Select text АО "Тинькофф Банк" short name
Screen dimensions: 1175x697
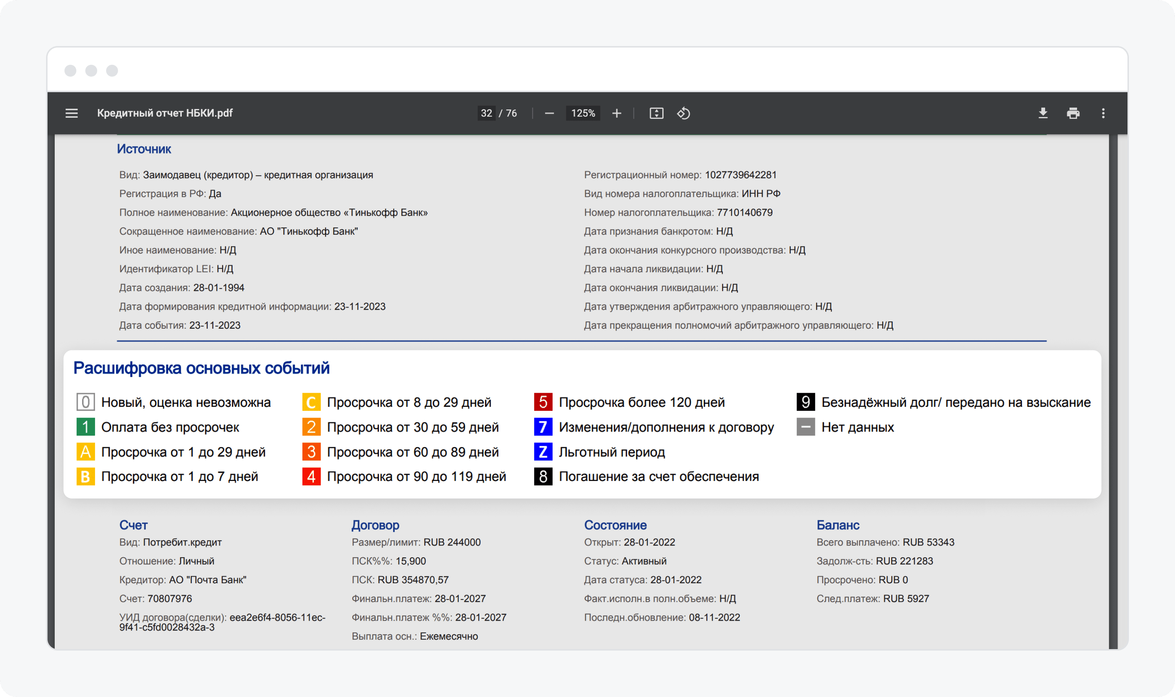click(309, 231)
